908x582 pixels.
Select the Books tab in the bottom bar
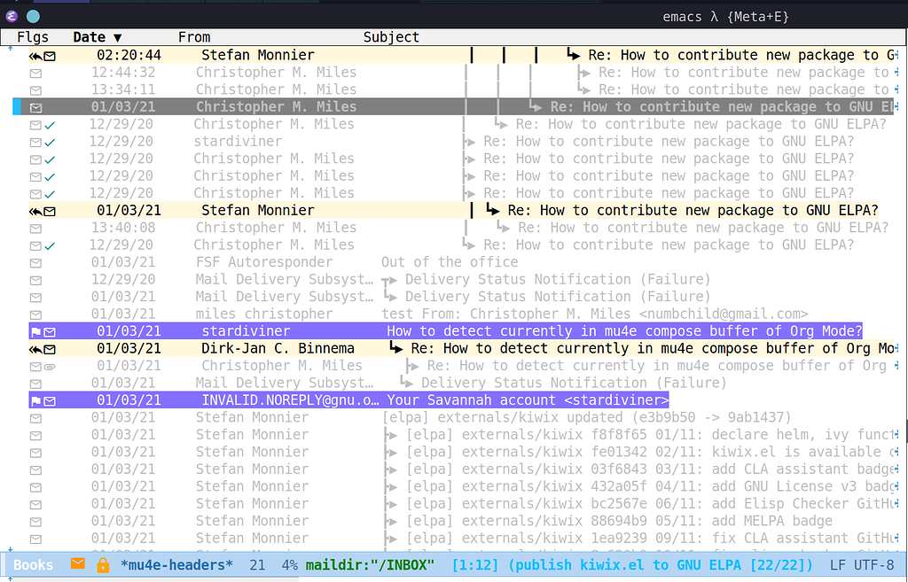33,564
